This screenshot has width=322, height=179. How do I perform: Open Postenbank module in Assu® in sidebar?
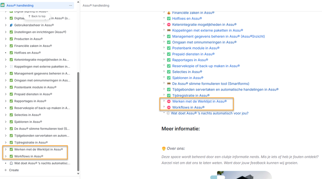[35, 87]
